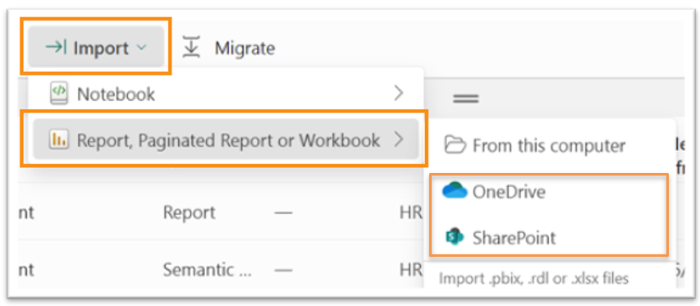Click the OneDrive cloud icon

tap(455, 190)
